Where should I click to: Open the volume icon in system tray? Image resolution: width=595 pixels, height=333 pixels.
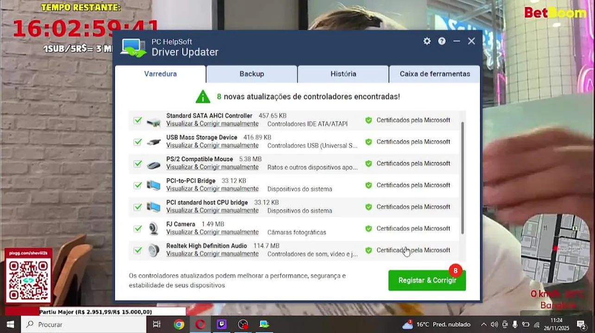pos(494,324)
